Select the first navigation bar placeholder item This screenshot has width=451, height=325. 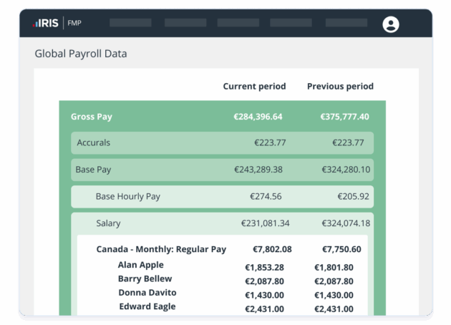(130, 23)
